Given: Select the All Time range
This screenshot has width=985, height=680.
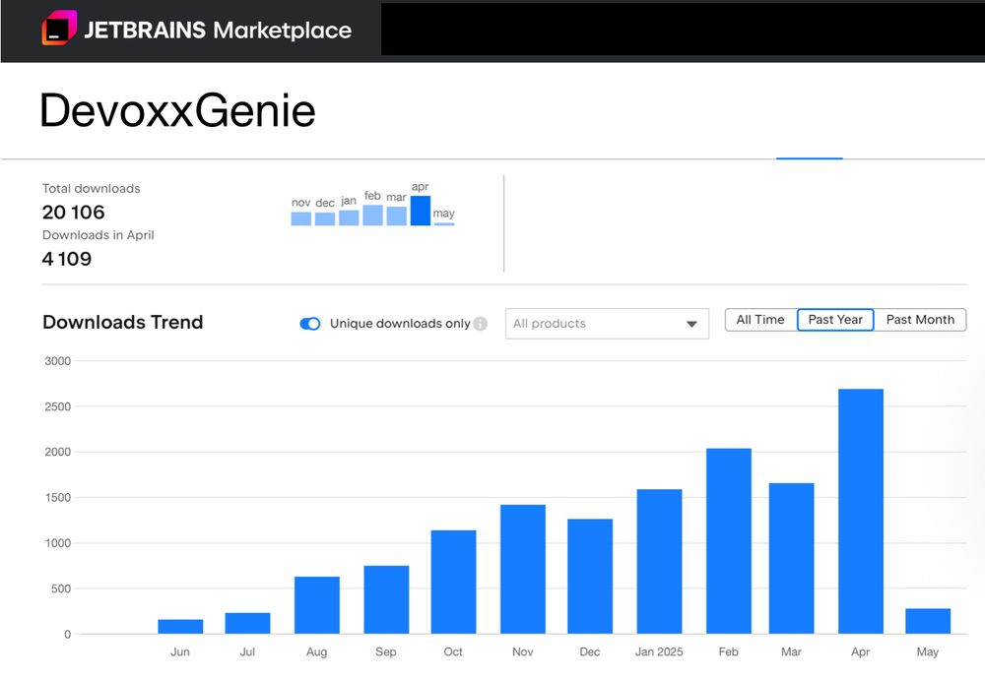Looking at the screenshot, I should [760, 320].
